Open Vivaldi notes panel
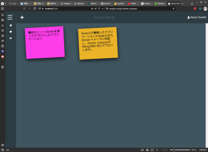Image resolution: width=208 pixels, height=152 pixels. click(3, 36)
